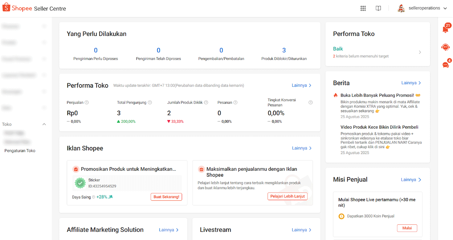Open the seller education book icon
The width and height of the screenshot is (453, 240).
(378, 8)
